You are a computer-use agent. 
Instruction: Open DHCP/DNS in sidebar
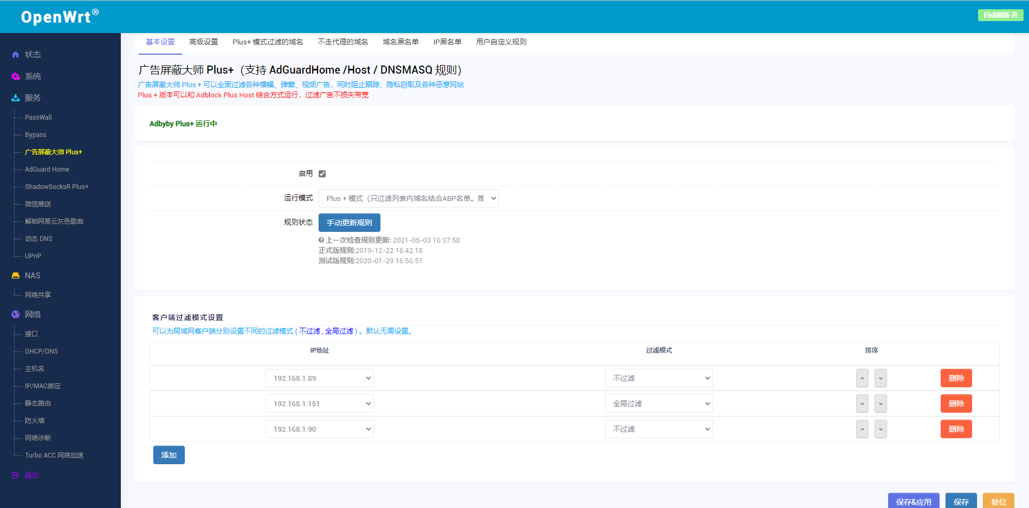(41, 351)
